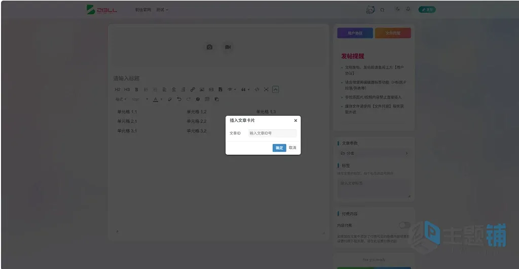Apply the text color A button
Viewport: 519px width, 269px height.
click(x=156, y=99)
